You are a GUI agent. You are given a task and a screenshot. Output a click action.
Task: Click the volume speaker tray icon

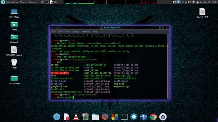189,2
